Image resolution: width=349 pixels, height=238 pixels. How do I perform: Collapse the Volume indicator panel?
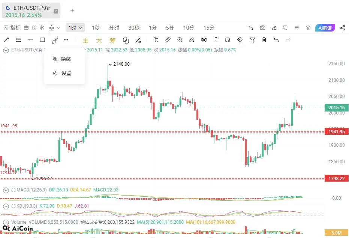(6, 222)
